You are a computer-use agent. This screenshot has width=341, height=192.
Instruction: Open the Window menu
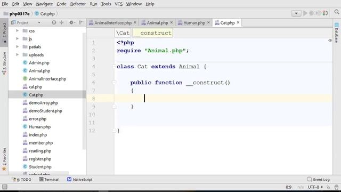click(134, 4)
